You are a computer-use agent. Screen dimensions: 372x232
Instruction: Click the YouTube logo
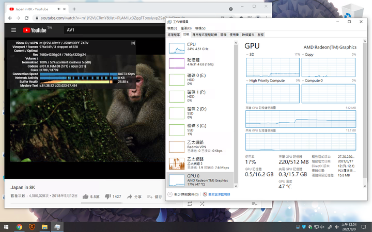pyautogui.click(x=35, y=30)
